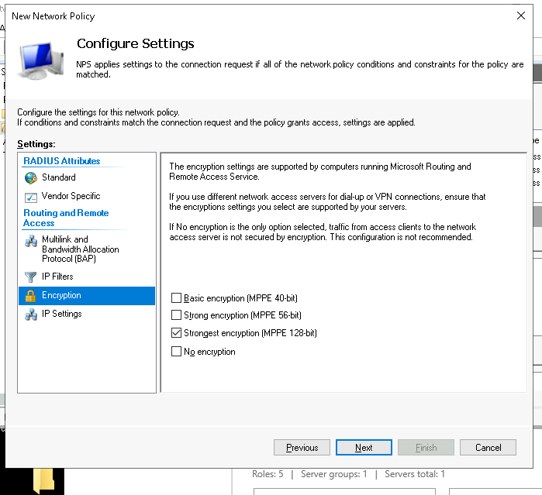Image resolution: width=542 pixels, height=495 pixels.
Task: Click the Vendor Specific checkmark icon
Action: (31, 197)
